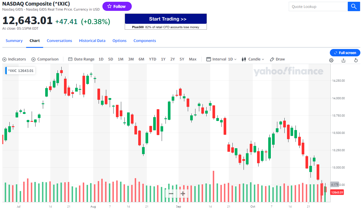Viewport: 363px width, 209px height.
Task: Click the (+0.38%) percent change
Action: pos(96,21)
